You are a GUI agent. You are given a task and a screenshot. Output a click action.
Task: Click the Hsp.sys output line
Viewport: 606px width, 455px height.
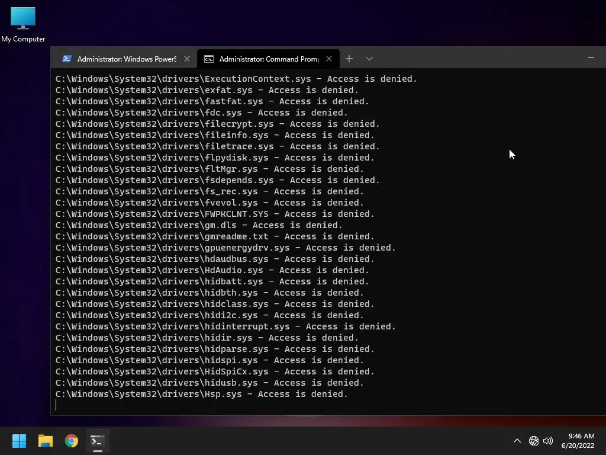coord(201,394)
